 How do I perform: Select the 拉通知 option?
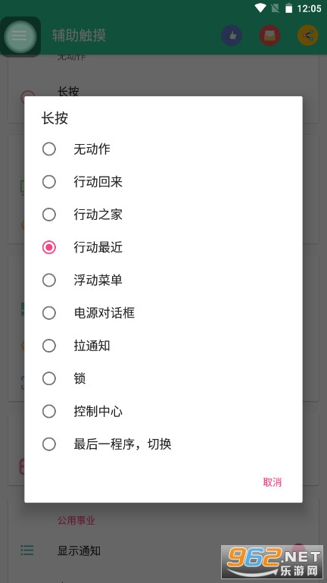point(163,346)
